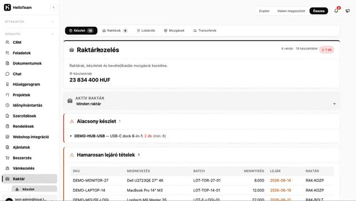
Task: Click the Alacsony készlet warning icon
Action: point(72,122)
